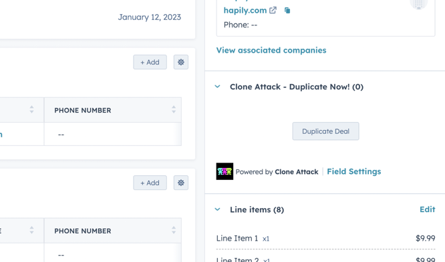Sort lower table by Phone Number

(174, 230)
